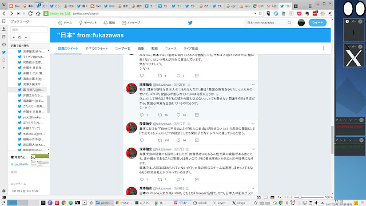Create a new bookmark folder
Image resolution: width=366 pixels, height=206 pixels.
click(20, 37)
